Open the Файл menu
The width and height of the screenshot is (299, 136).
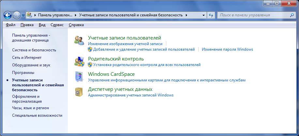[11, 25]
